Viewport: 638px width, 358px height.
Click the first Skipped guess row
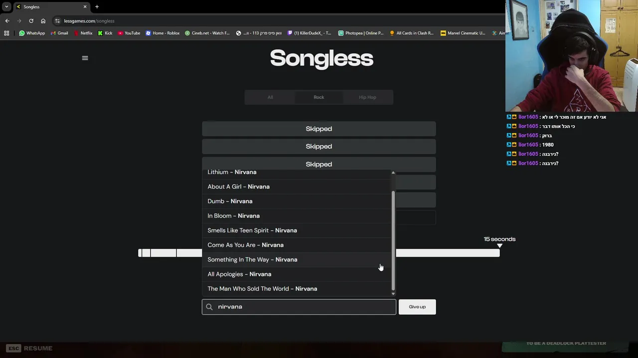(x=319, y=129)
